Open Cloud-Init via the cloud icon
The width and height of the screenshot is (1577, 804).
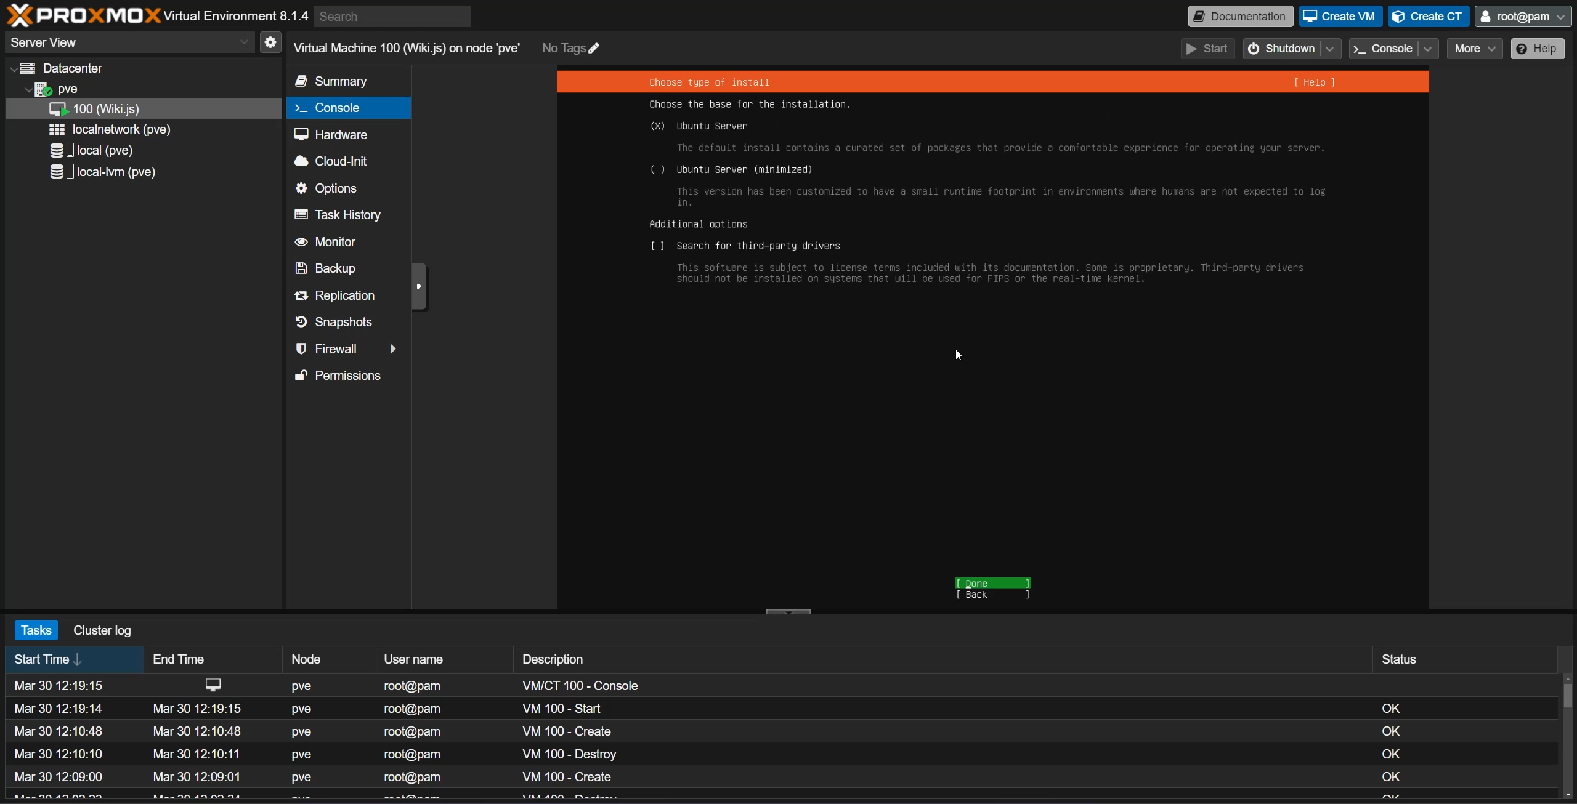(301, 161)
